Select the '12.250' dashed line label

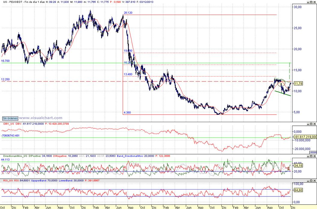coord(5,79)
